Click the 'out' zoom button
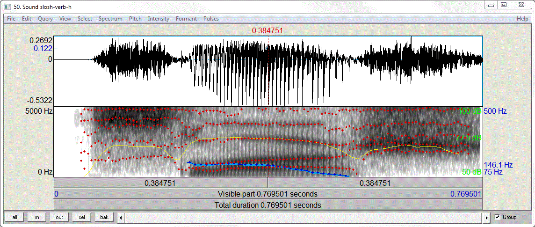This screenshot has height=227, width=535. 59,217
